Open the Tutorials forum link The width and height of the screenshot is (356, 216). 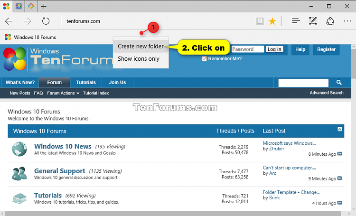tap(48, 195)
